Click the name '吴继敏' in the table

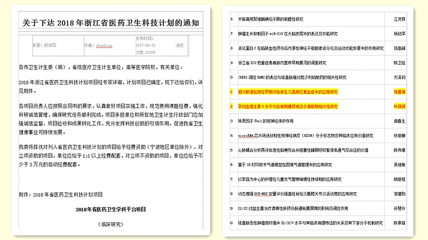(399, 165)
